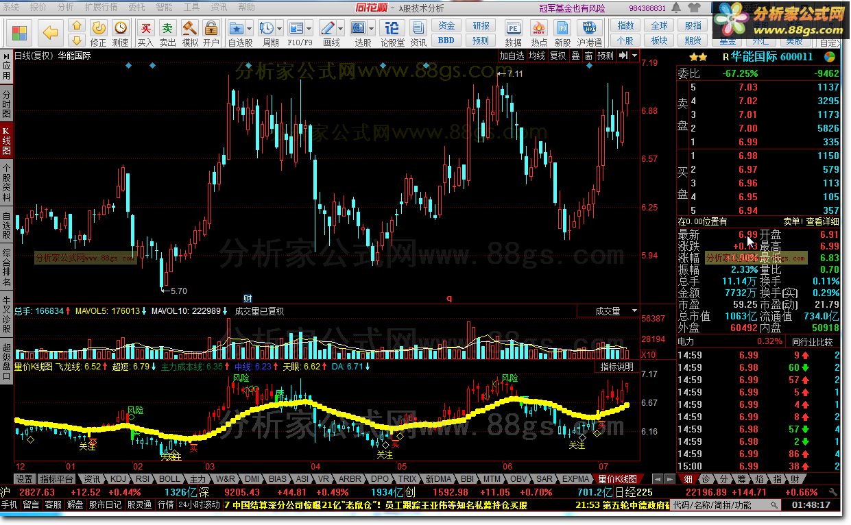This screenshot has height=525, width=851.
Task: Click 同行业比较 link
Action: (x=812, y=341)
